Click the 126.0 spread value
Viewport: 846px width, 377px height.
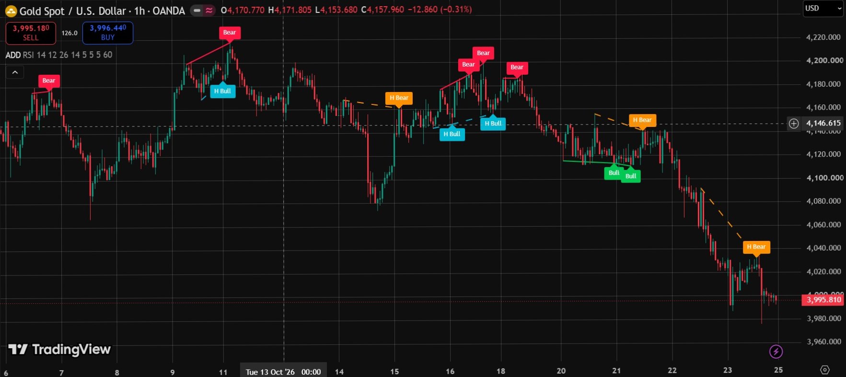(x=70, y=33)
